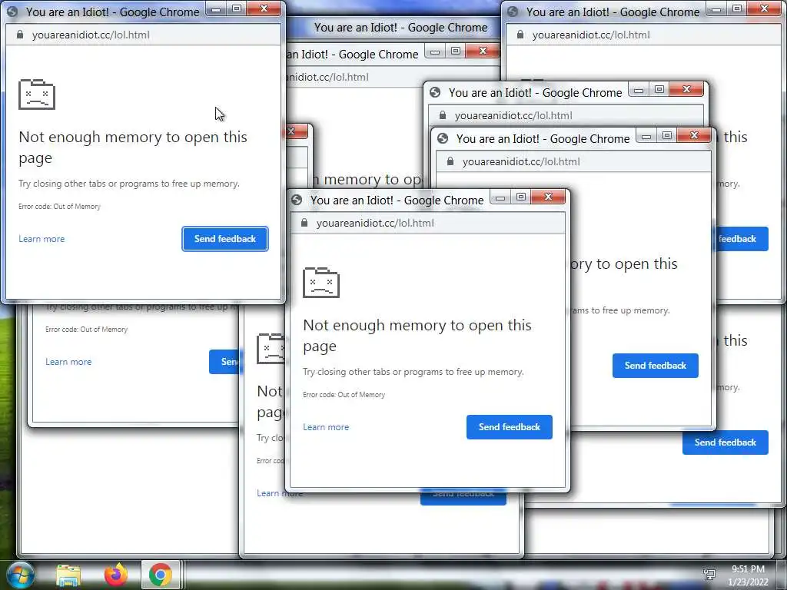Maximize the front center Chrome window

coord(521,197)
